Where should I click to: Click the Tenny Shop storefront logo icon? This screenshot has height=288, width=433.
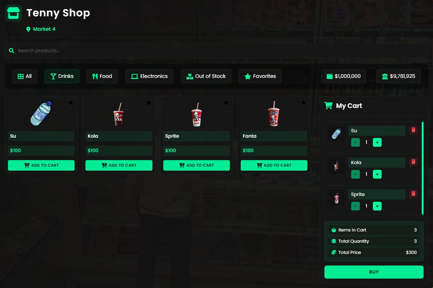pos(13,13)
